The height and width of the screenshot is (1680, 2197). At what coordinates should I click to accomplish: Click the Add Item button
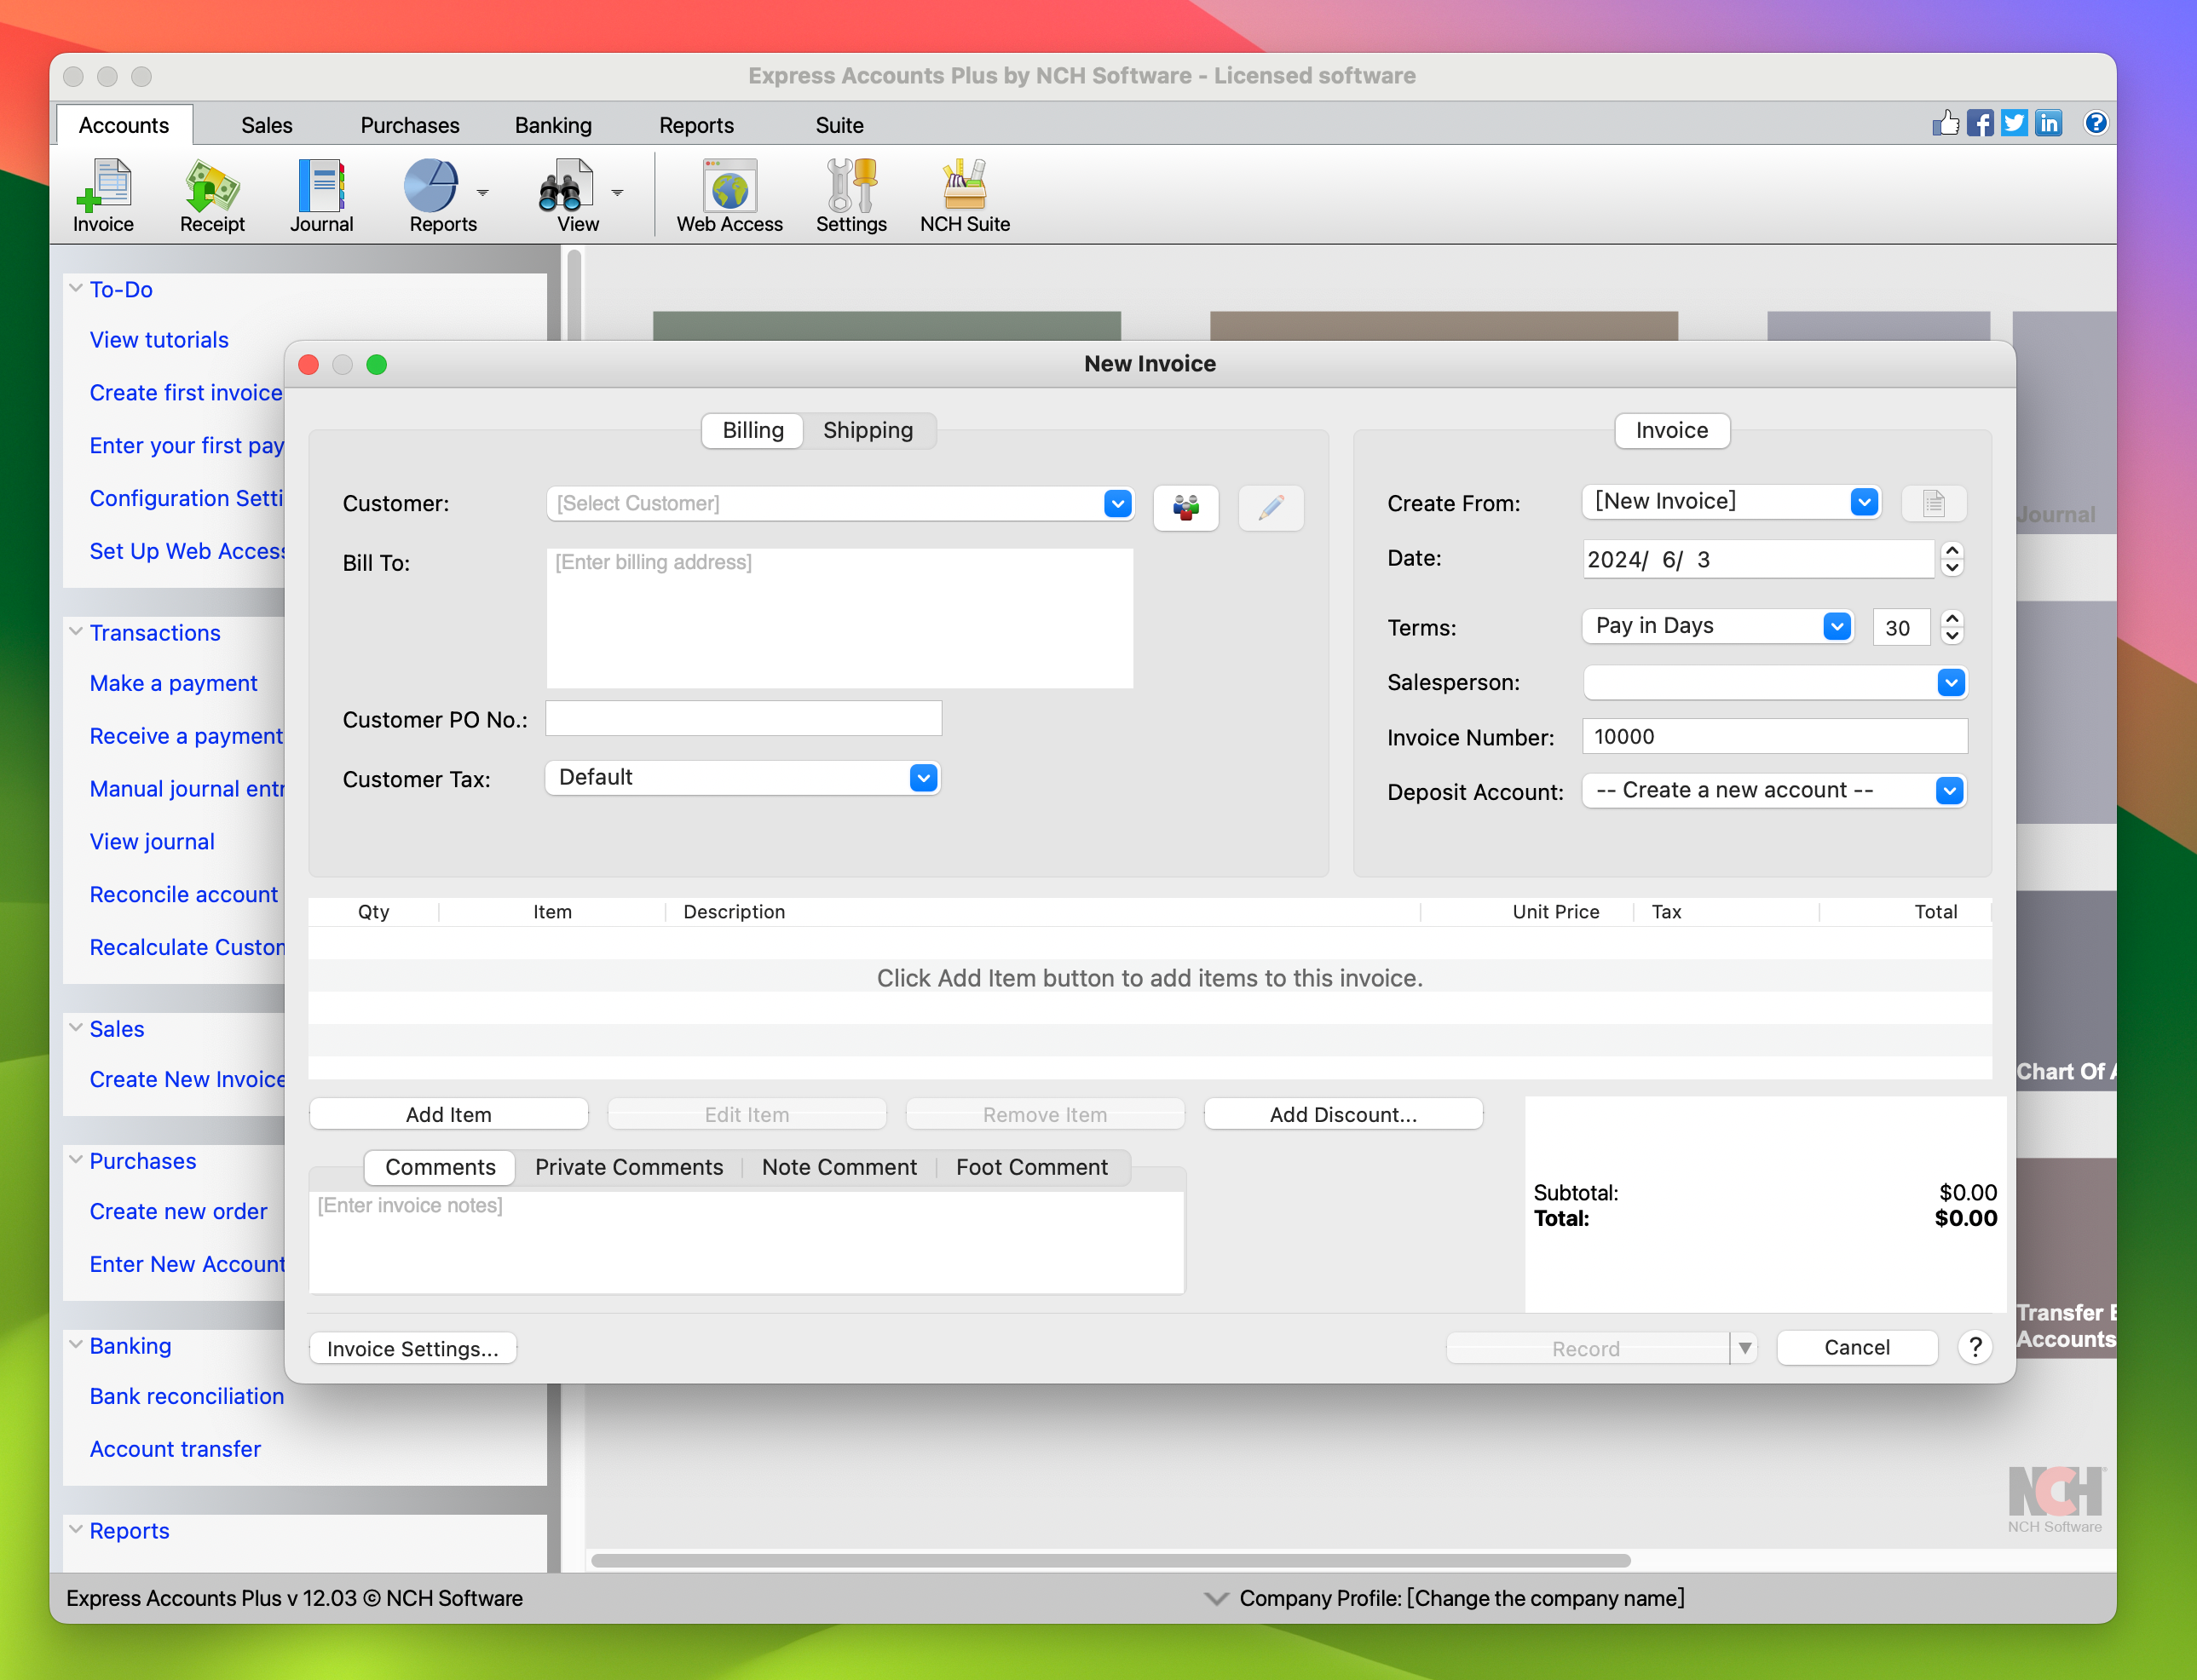click(x=448, y=1113)
